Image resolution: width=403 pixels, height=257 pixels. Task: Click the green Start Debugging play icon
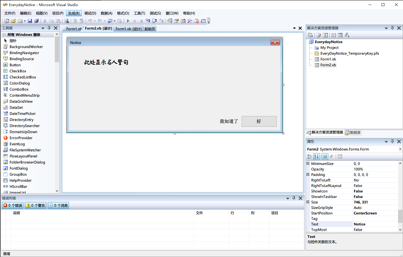(128, 21)
